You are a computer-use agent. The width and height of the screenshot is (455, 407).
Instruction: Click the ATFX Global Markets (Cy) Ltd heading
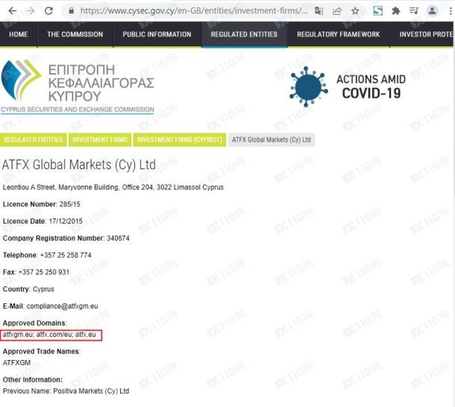[79, 165]
